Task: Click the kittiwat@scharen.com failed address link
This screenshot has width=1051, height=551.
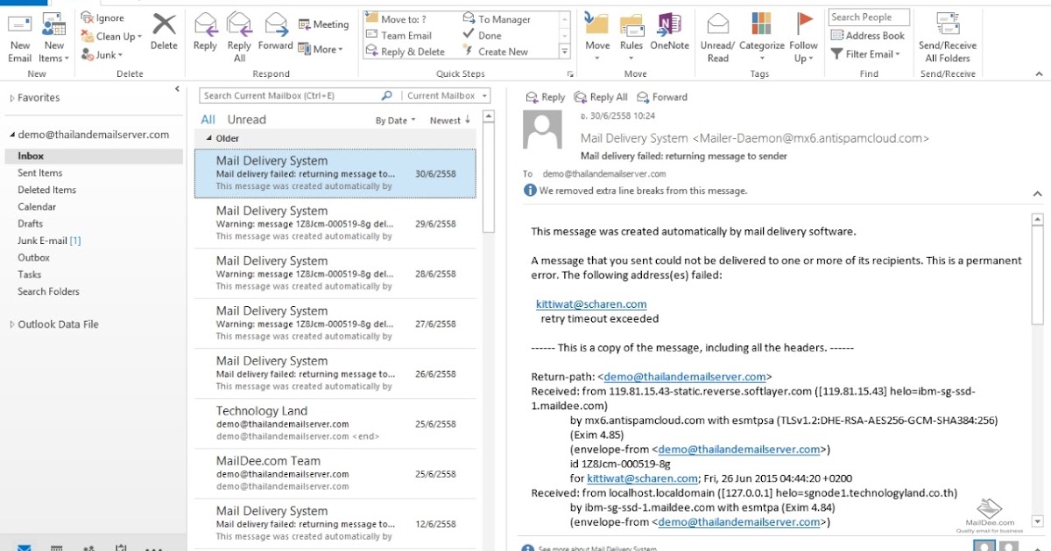Action: coord(591,304)
